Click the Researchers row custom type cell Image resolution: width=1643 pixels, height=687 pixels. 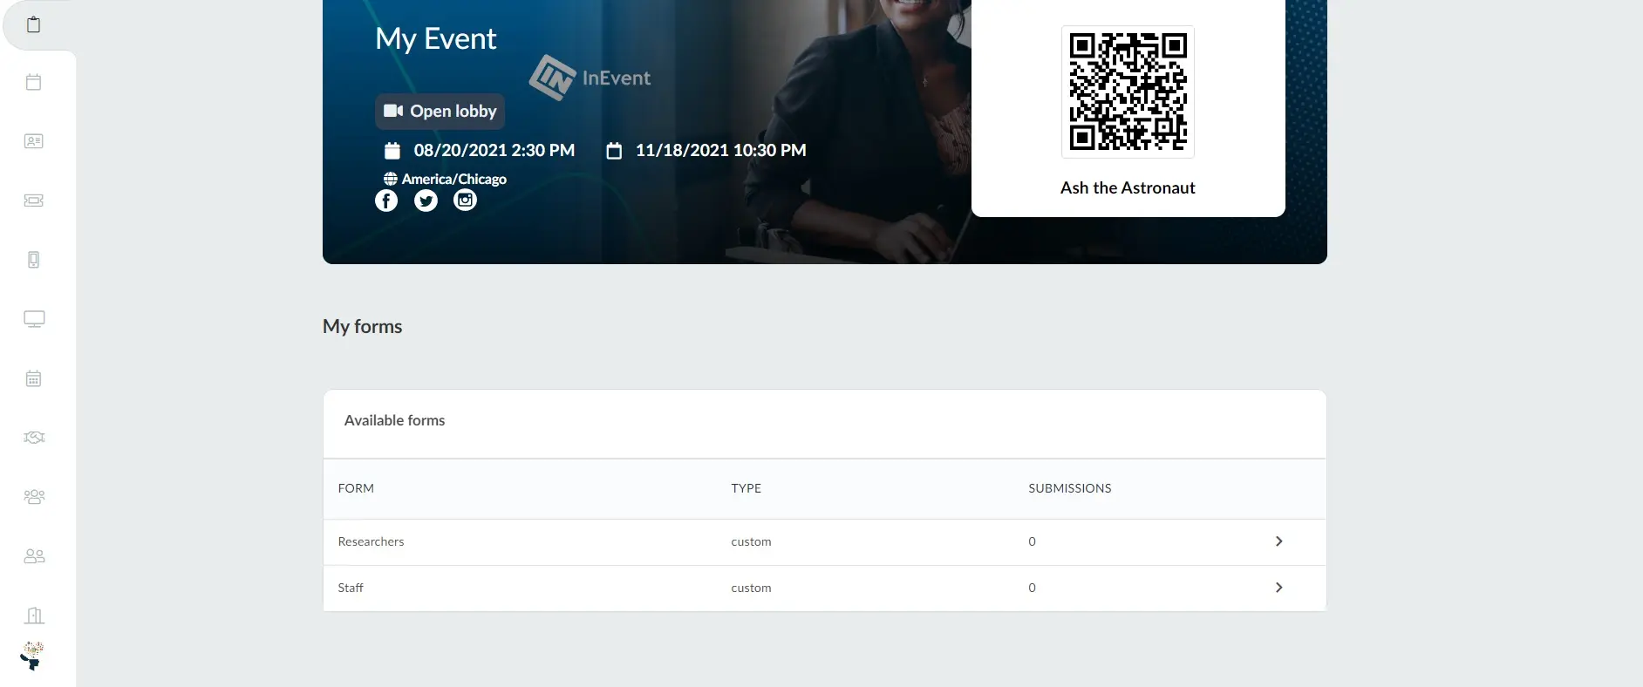tap(751, 541)
